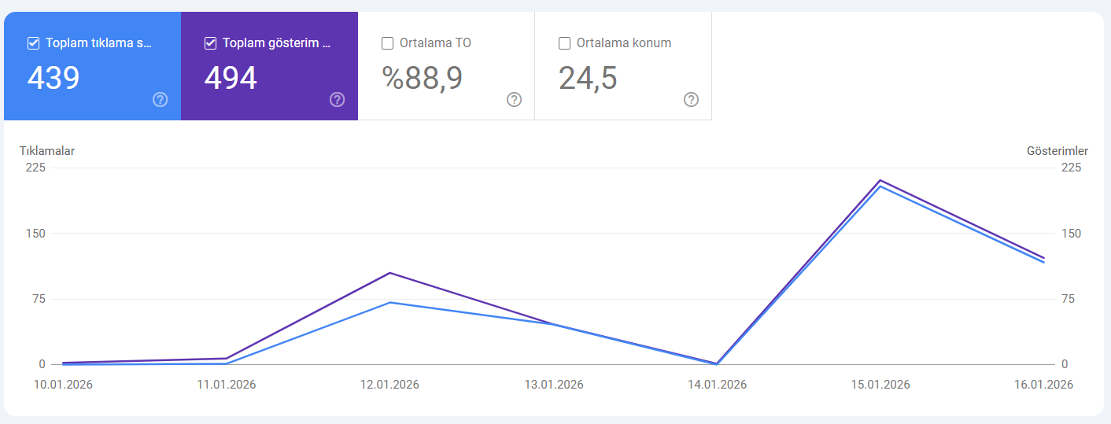Click the 12.01.2026 clicks point on blue line
The height and width of the screenshot is (424, 1111).
pyautogui.click(x=389, y=302)
